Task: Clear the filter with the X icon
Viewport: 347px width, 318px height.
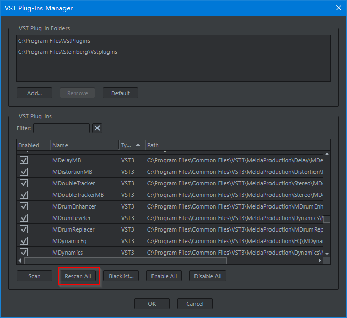Action: pos(97,128)
